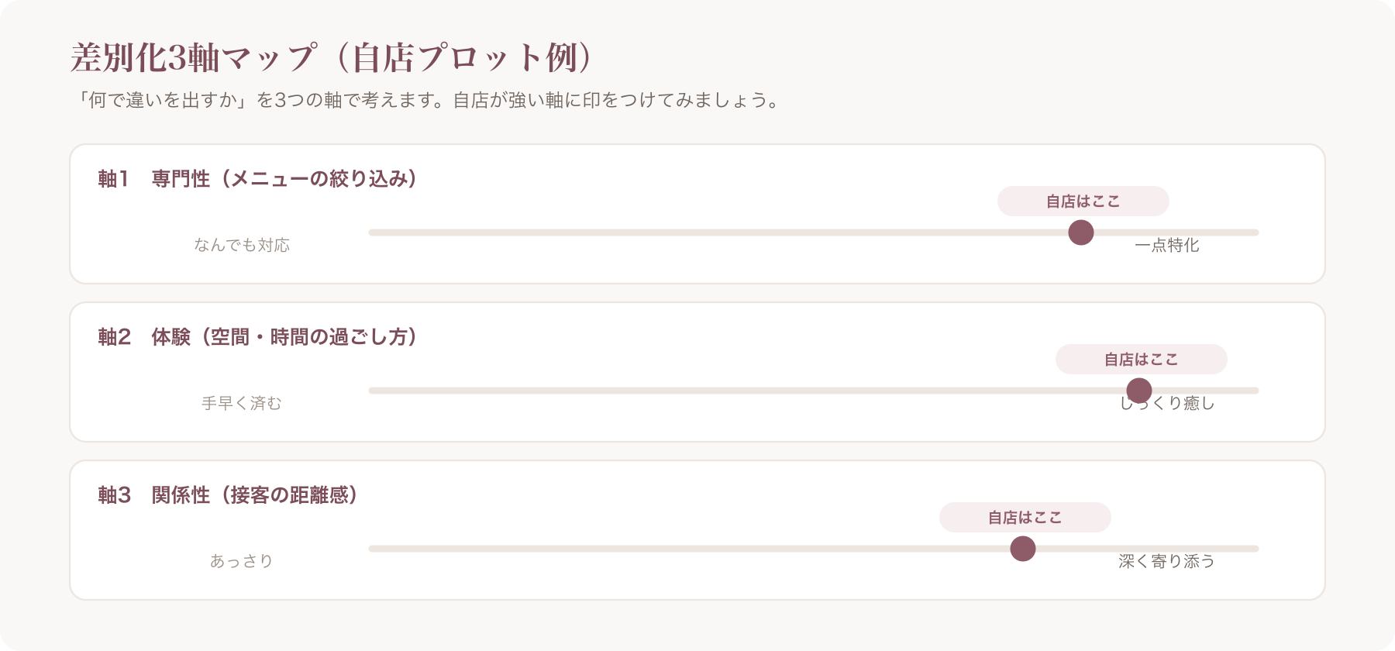Select the あっさり label
The image size is (1395, 651).
242,561
